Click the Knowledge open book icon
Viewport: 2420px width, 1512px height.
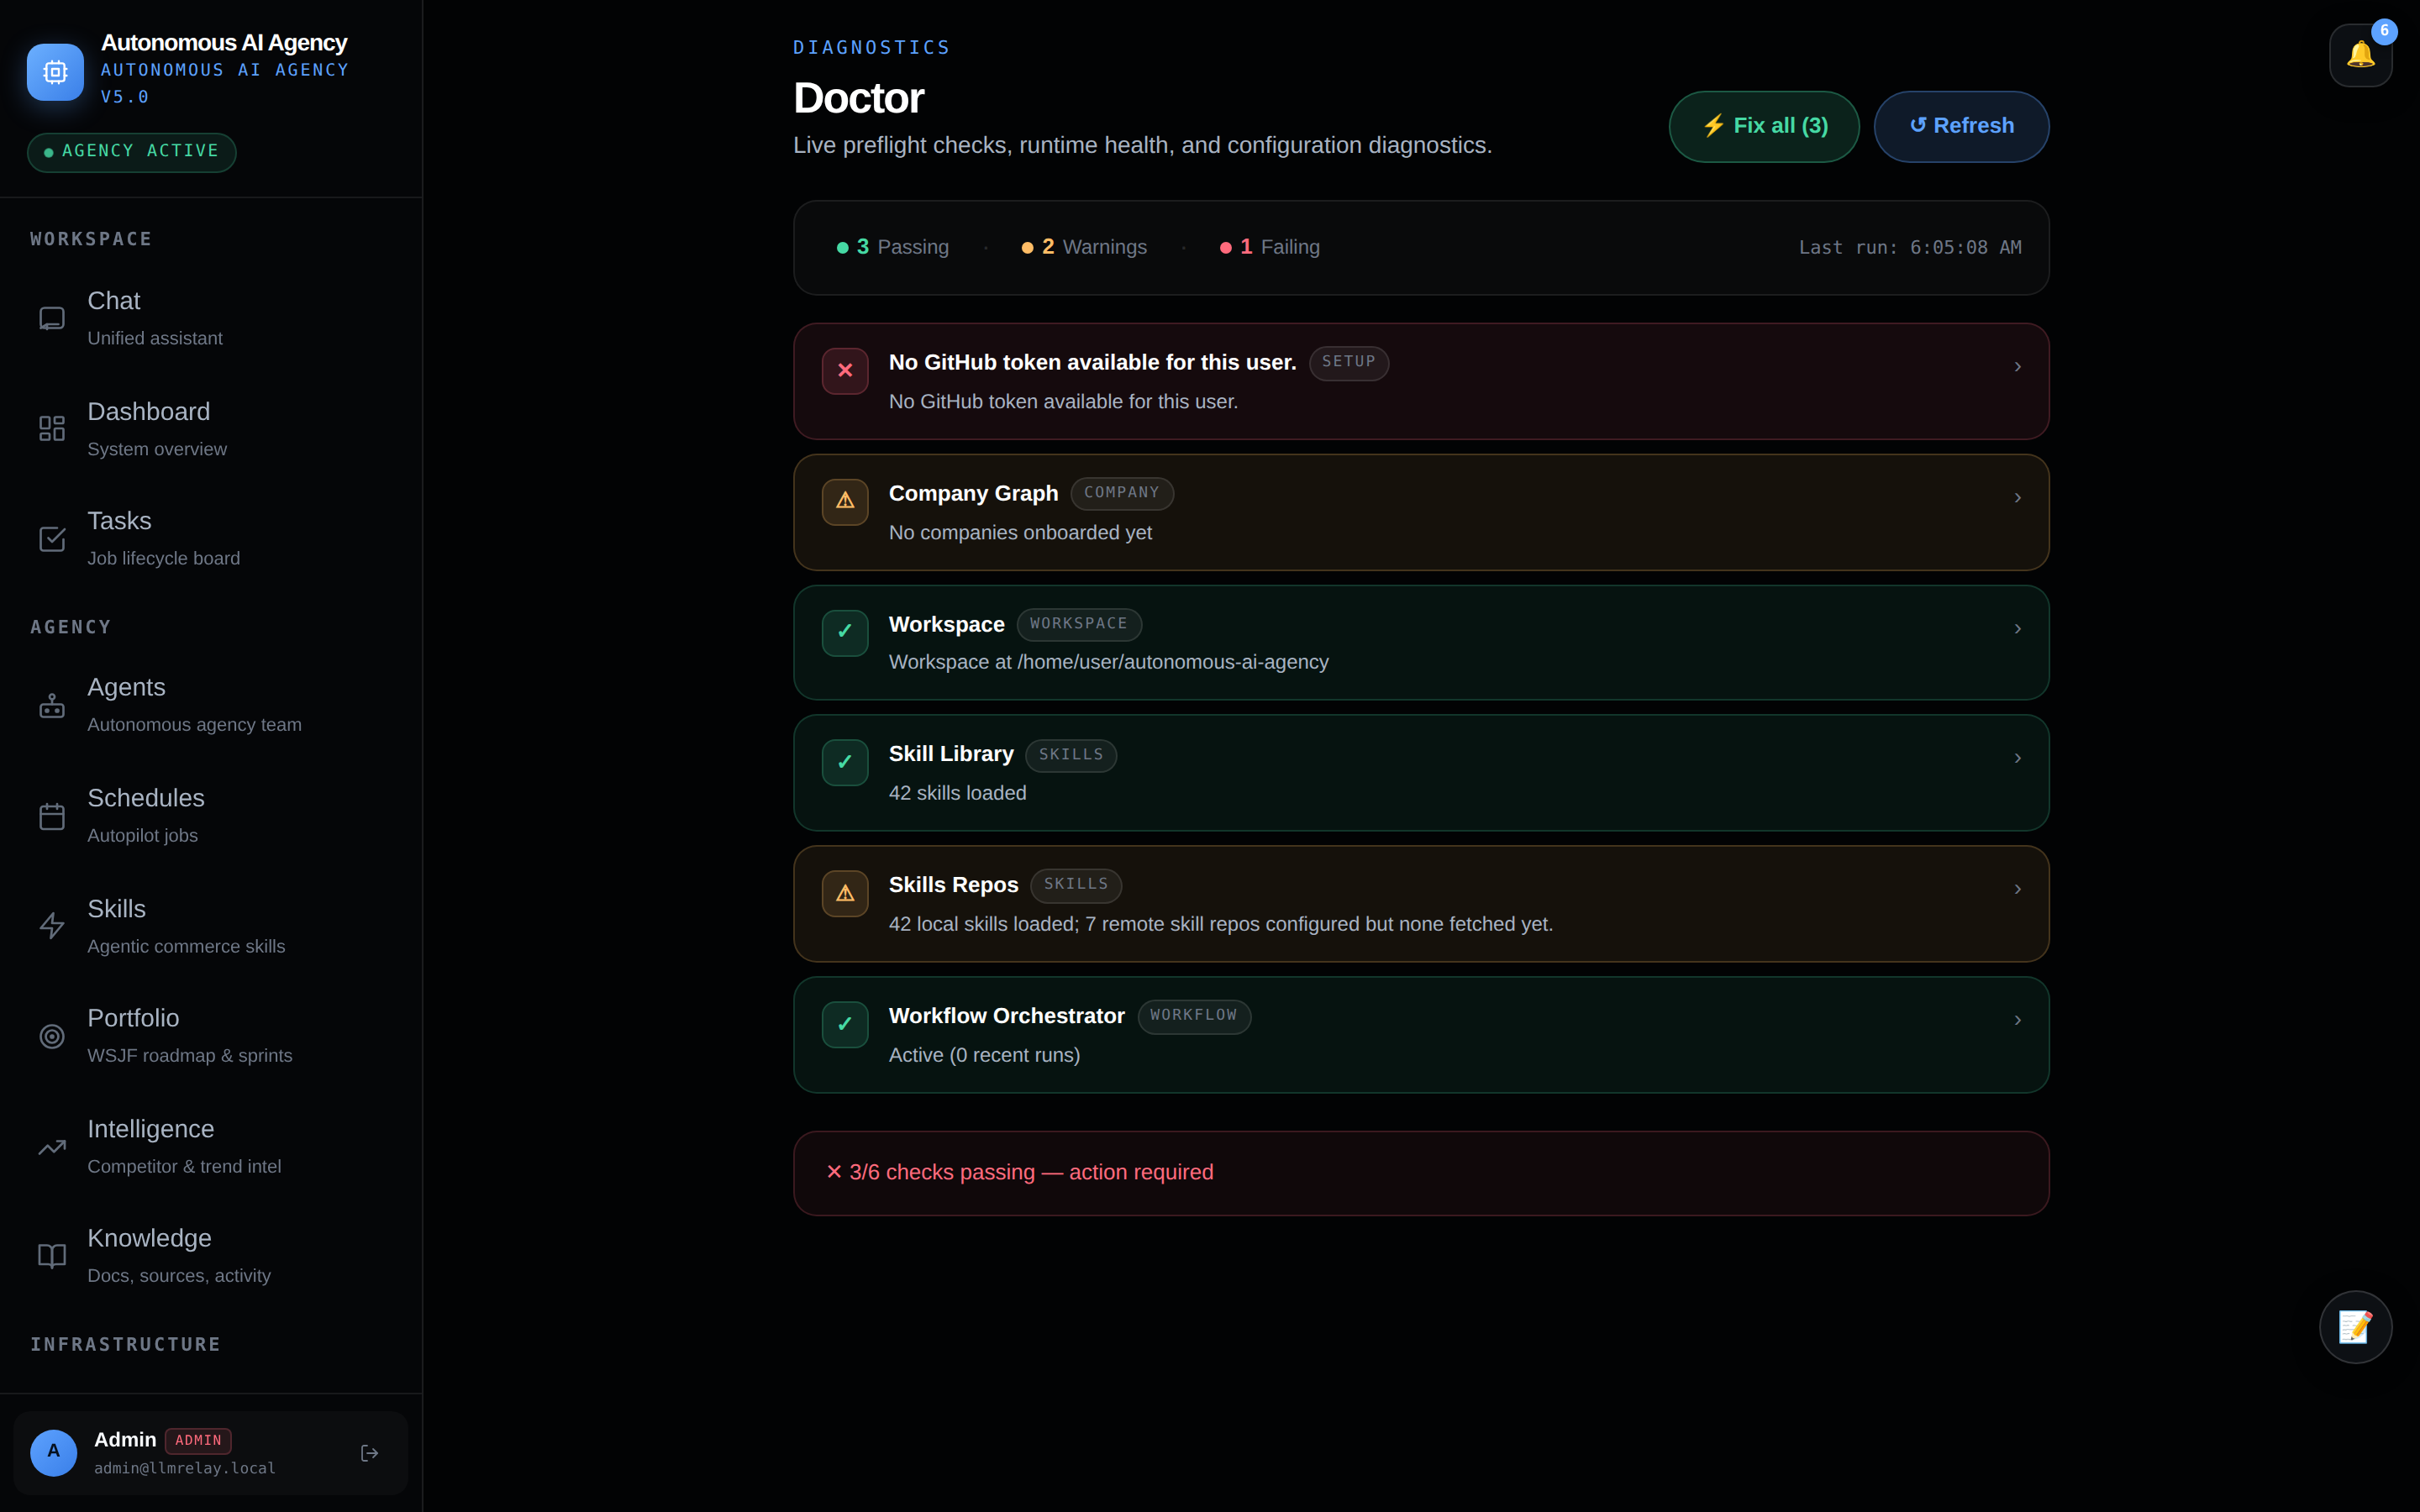(x=52, y=1256)
